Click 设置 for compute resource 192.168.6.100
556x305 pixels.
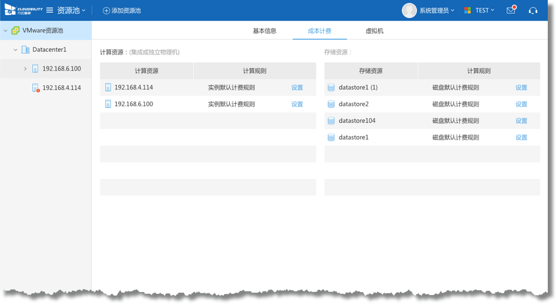point(297,104)
